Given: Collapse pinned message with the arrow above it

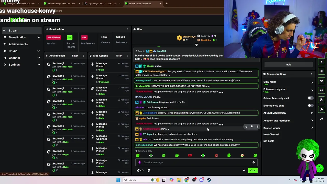Looking at the screenshot, I should [196, 45].
